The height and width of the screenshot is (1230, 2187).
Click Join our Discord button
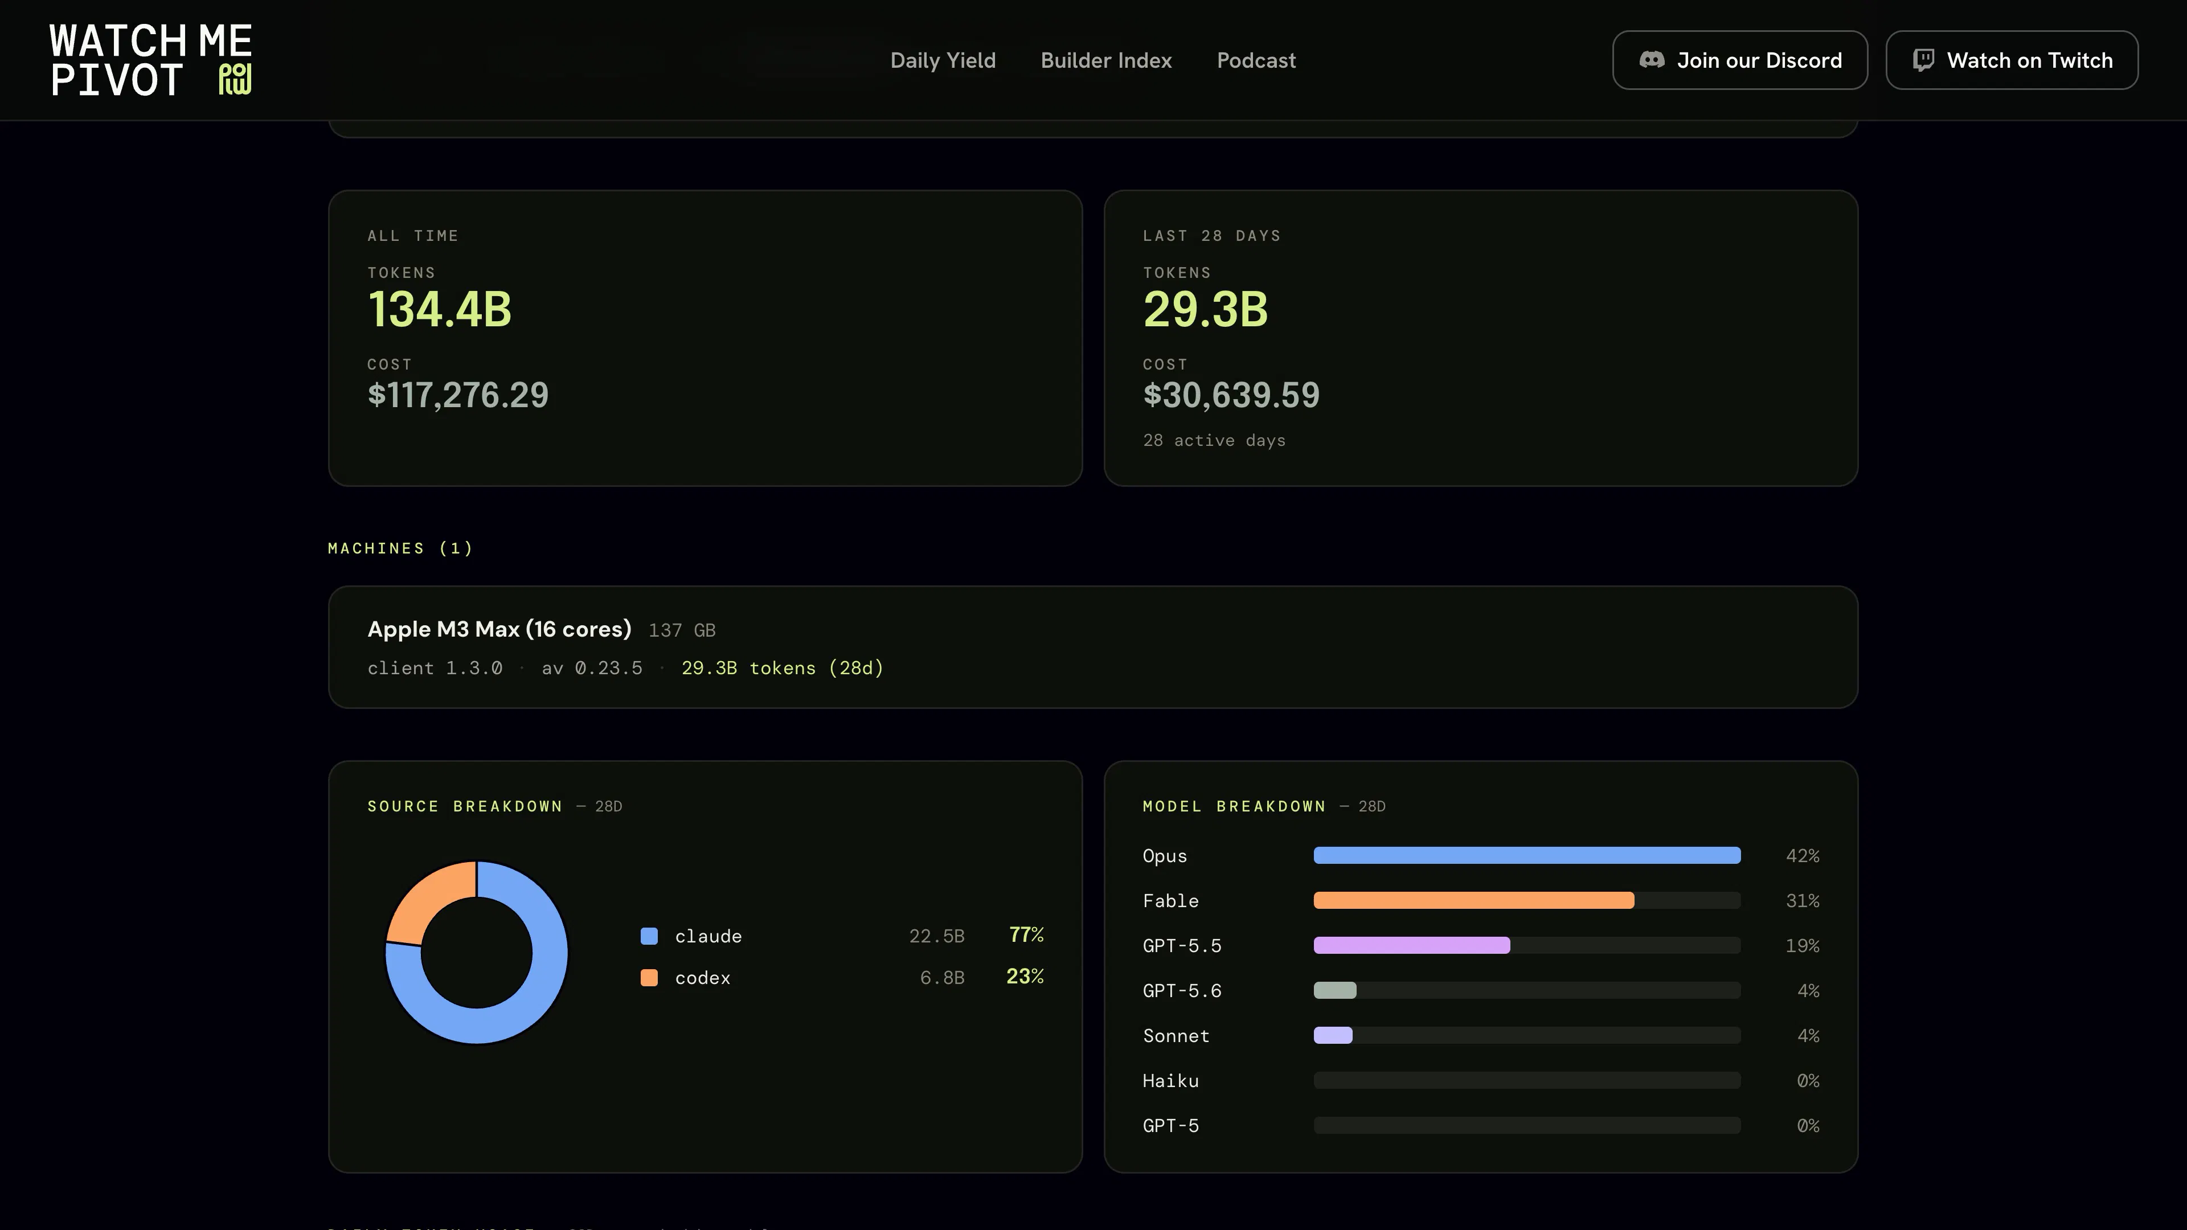pos(1739,60)
